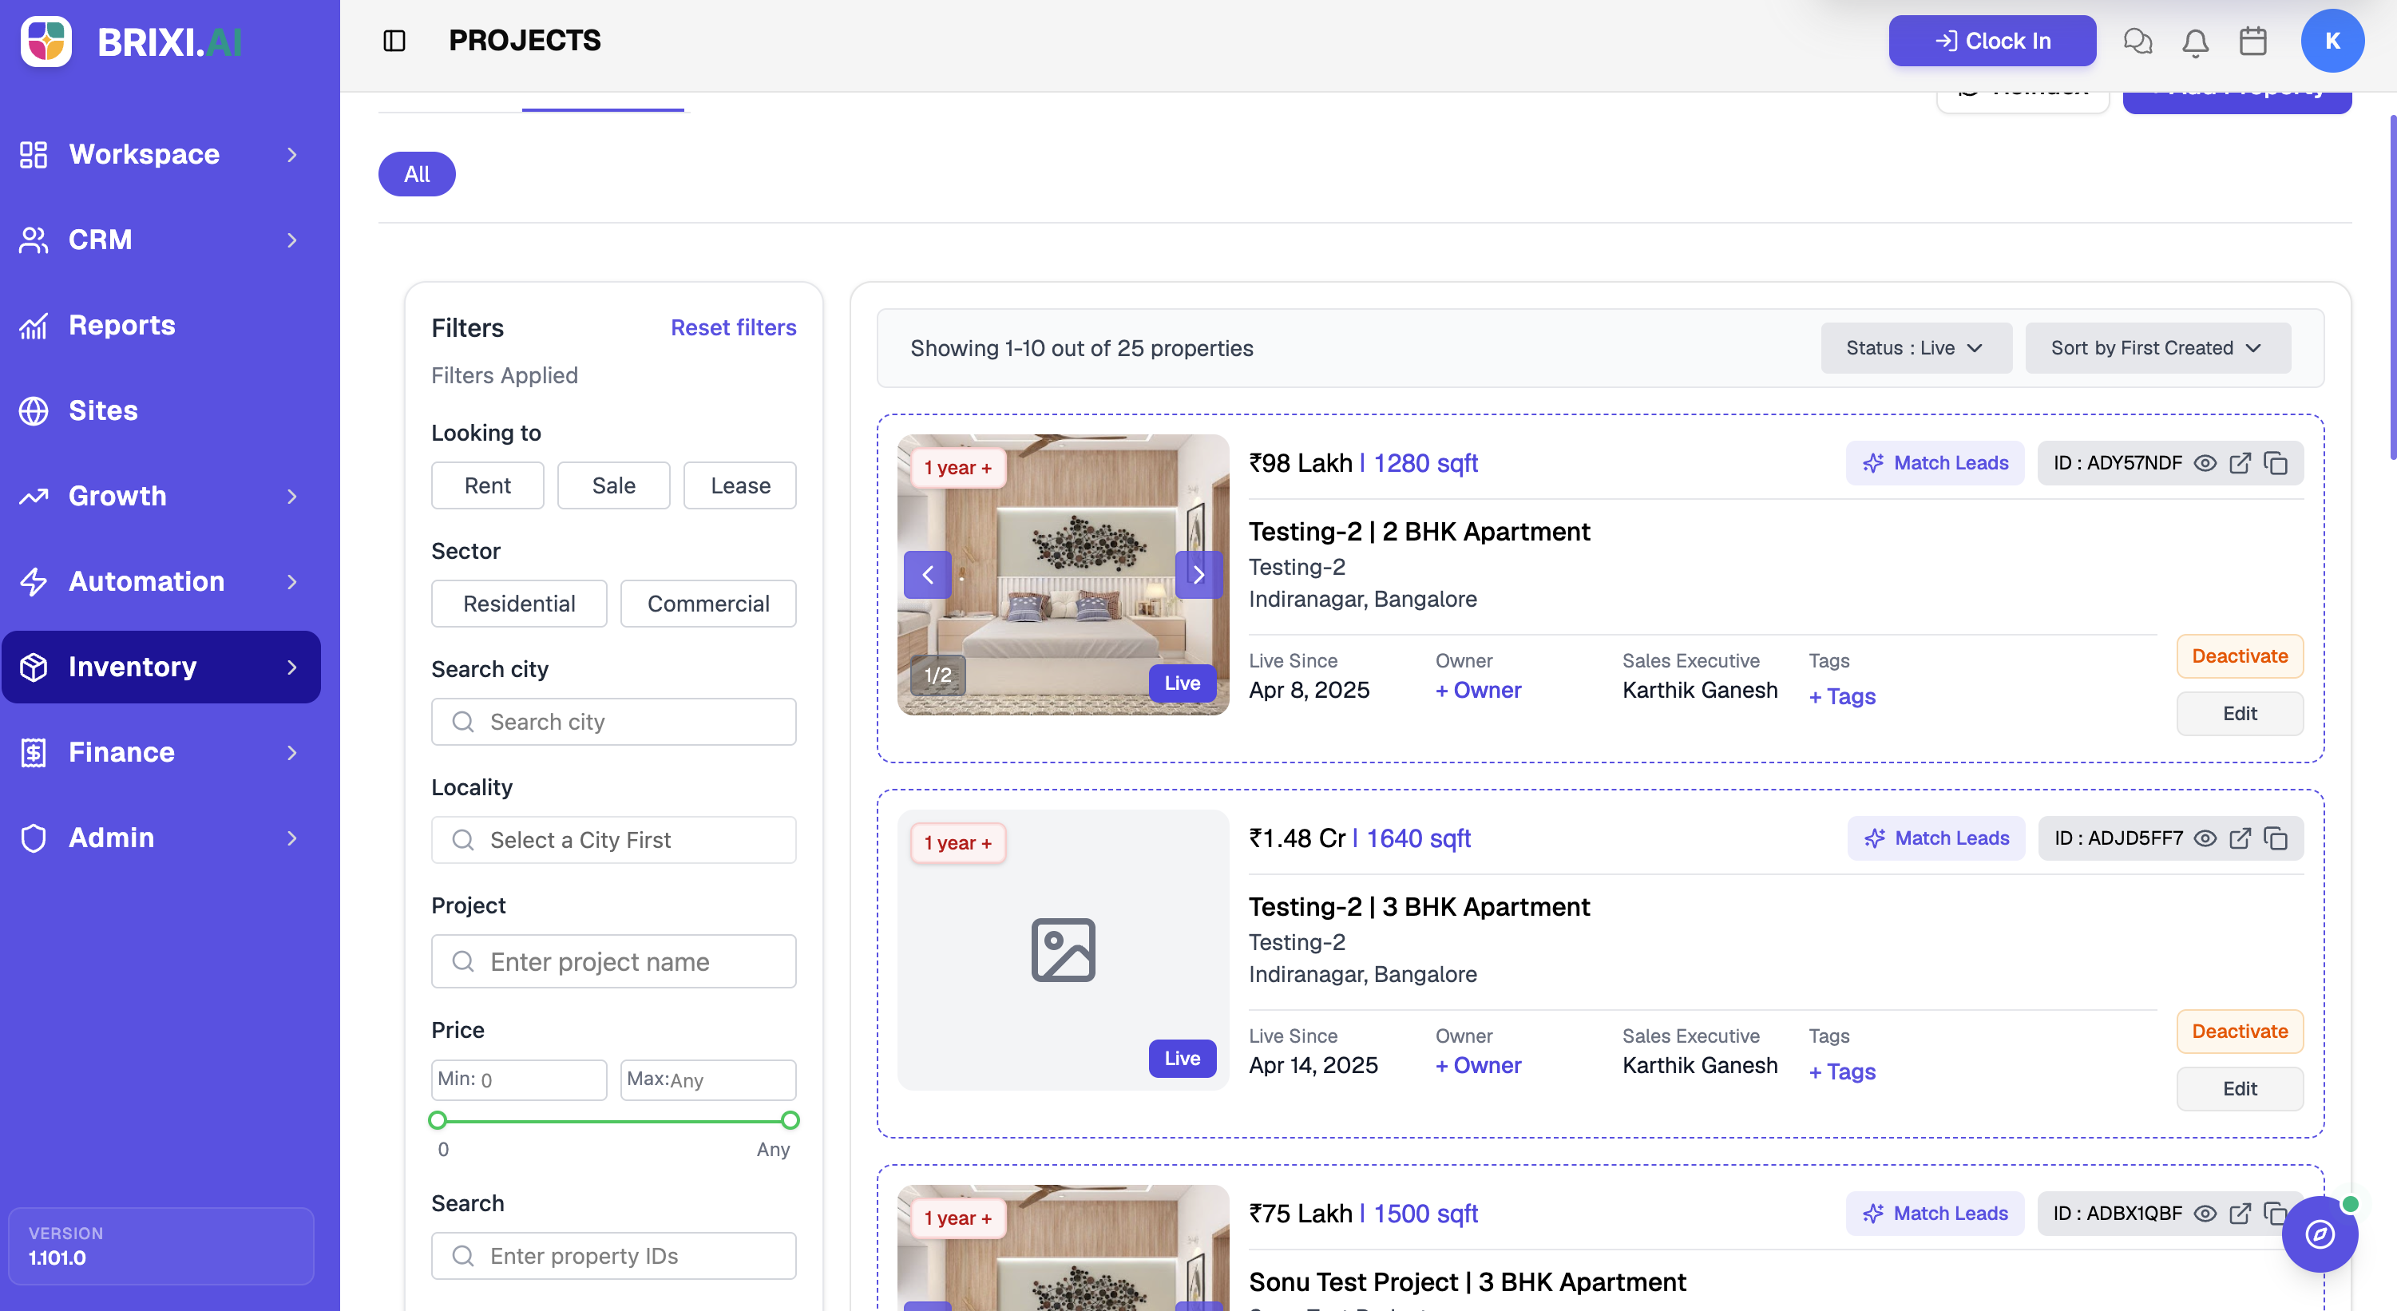Click the Workspace grid icon

(x=34, y=154)
